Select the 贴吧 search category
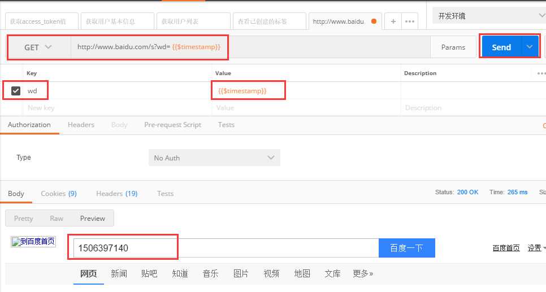This screenshot has height=292, width=546. tap(149, 273)
